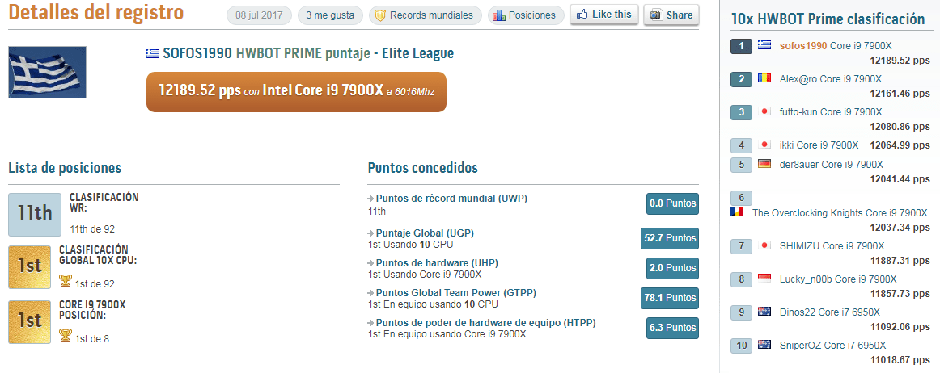
Task: Open The Overclocking Knights entry
Action: [x=840, y=213]
